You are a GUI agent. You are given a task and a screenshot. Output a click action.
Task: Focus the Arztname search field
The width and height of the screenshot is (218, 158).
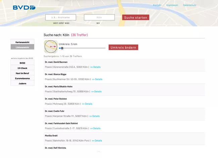pos(61,17)
